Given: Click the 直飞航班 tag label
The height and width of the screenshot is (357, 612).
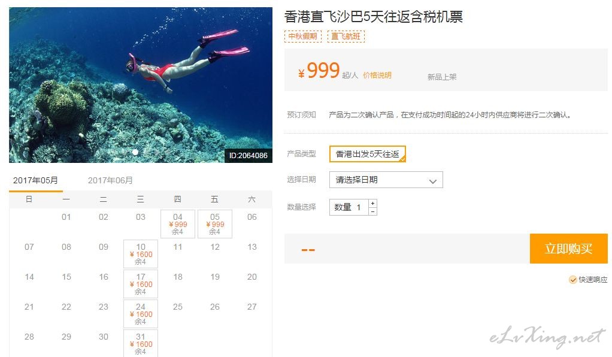Looking at the screenshot, I should 346,37.
